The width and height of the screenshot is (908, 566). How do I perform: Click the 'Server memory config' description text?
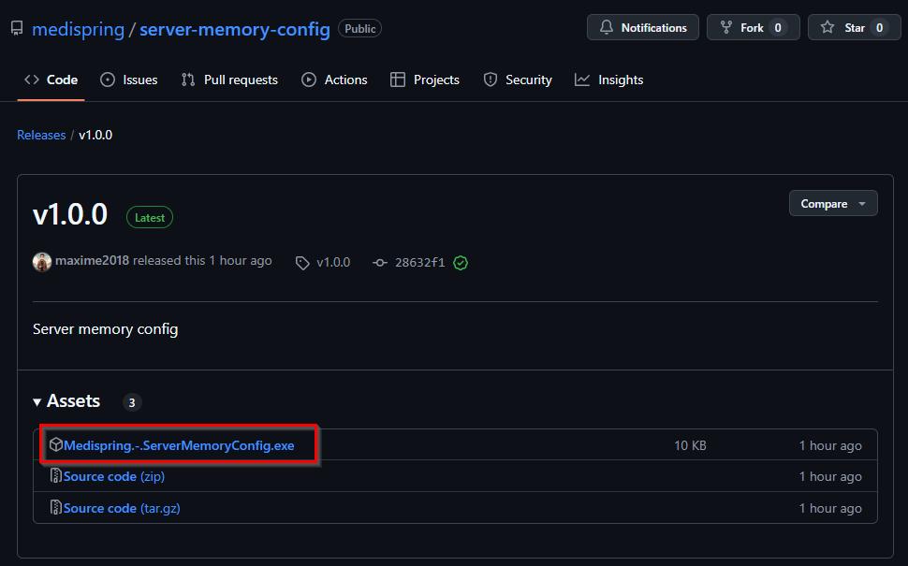(106, 329)
